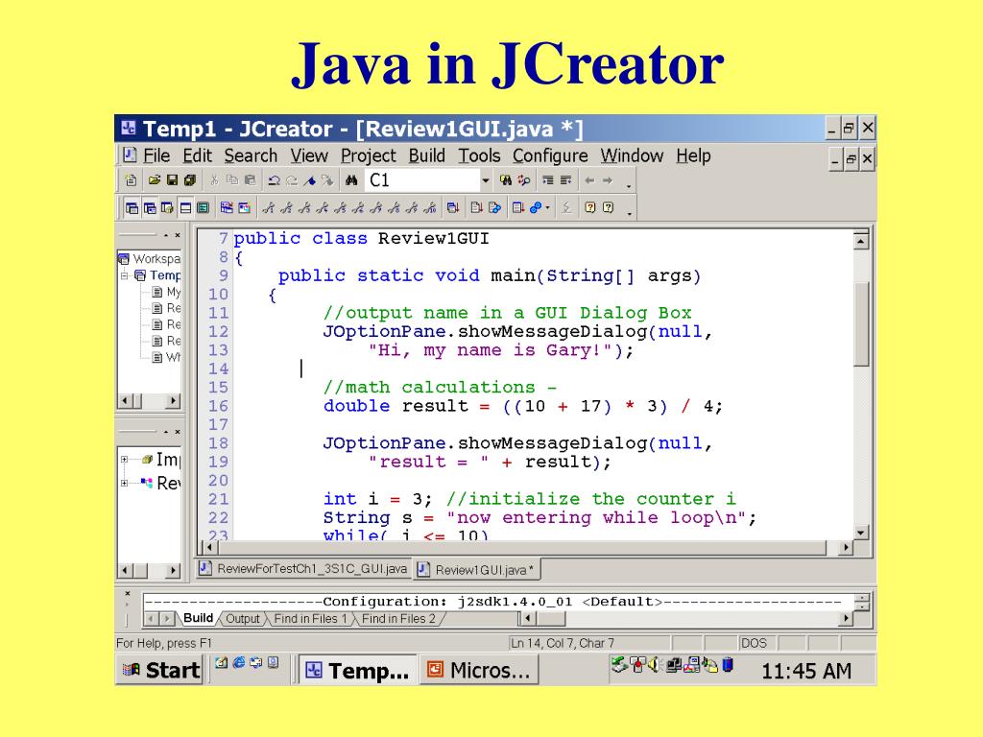Click the Undo arrow icon
The height and width of the screenshot is (737, 983).
(274, 180)
